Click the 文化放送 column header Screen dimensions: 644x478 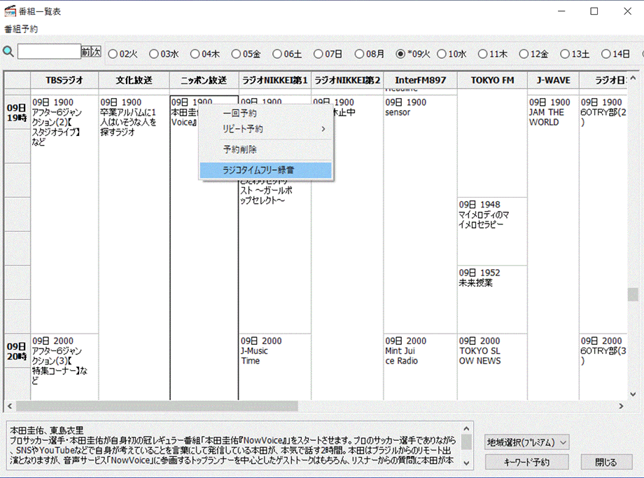134,80
